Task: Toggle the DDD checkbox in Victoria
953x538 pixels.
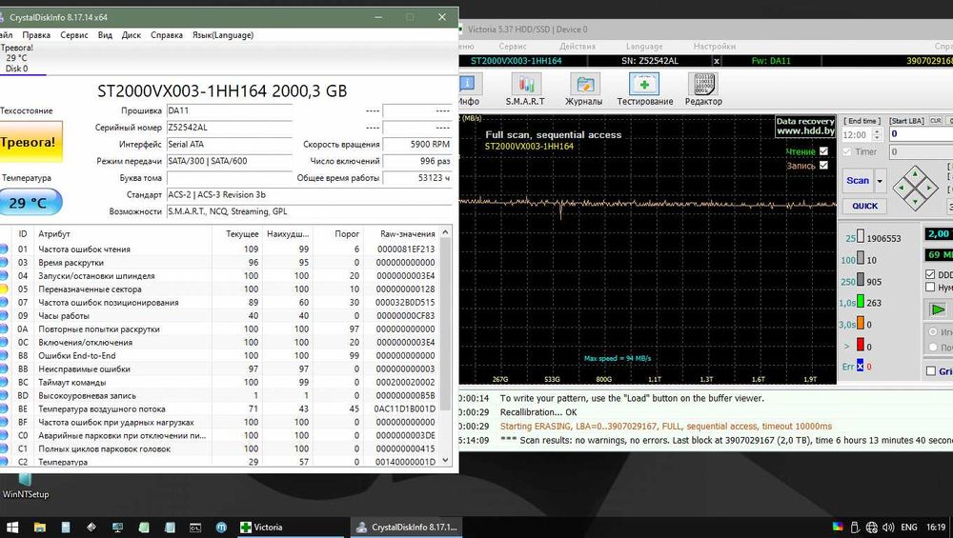Action: (x=930, y=274)
